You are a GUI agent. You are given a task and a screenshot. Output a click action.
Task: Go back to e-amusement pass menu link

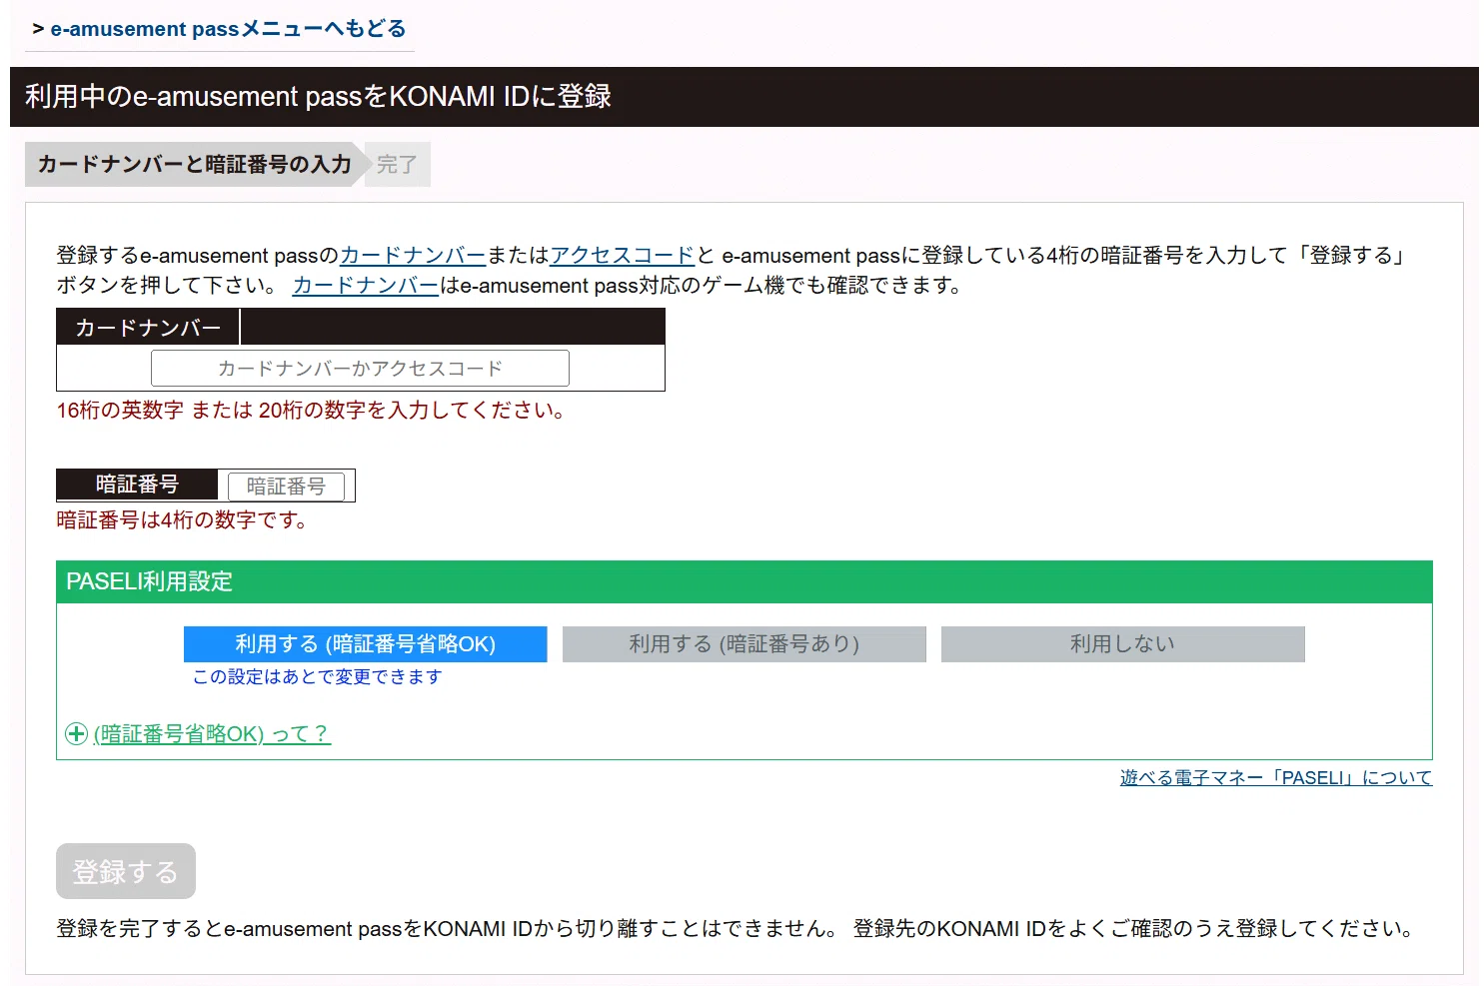pyautogui.click(x=228, y=29)
